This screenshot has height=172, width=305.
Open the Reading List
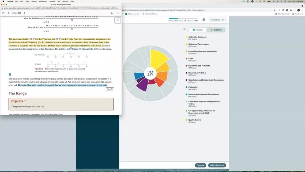[x=297, y=14]
